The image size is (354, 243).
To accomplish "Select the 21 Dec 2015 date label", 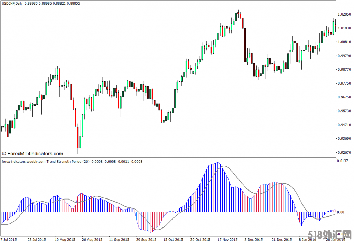I will point(281,239).
